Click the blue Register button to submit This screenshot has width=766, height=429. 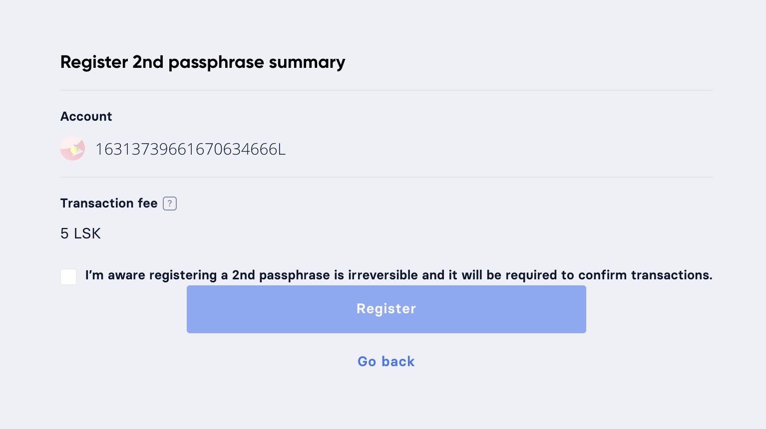click(x=386, y=309)
